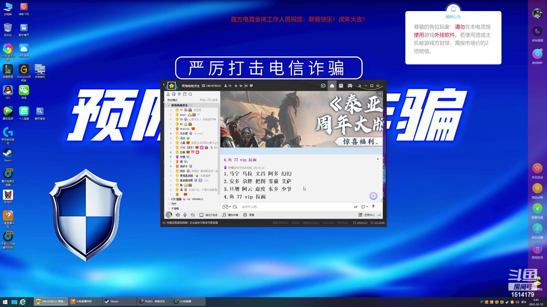The image size is (547, 307).
Task: Click the search icon above member list
Action: (x=190, y=94)
